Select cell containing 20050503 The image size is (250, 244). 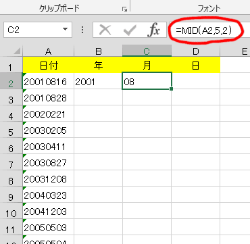(x=48, y=227)
